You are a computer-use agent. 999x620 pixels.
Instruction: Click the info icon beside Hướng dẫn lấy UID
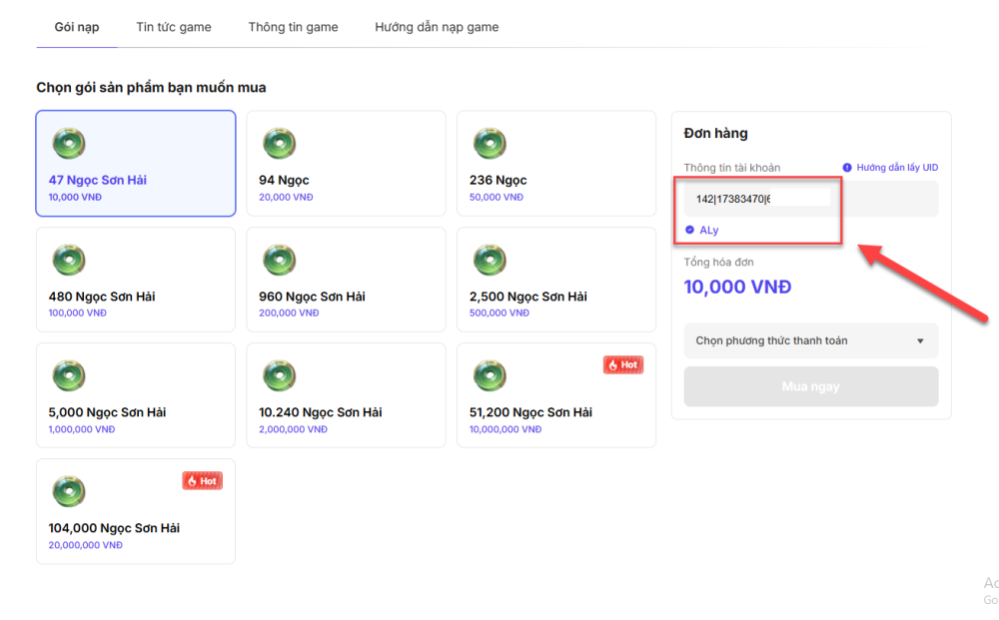847,168
